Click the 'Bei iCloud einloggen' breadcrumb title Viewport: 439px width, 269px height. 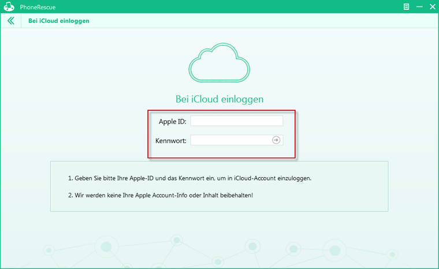tap(59, 21)
